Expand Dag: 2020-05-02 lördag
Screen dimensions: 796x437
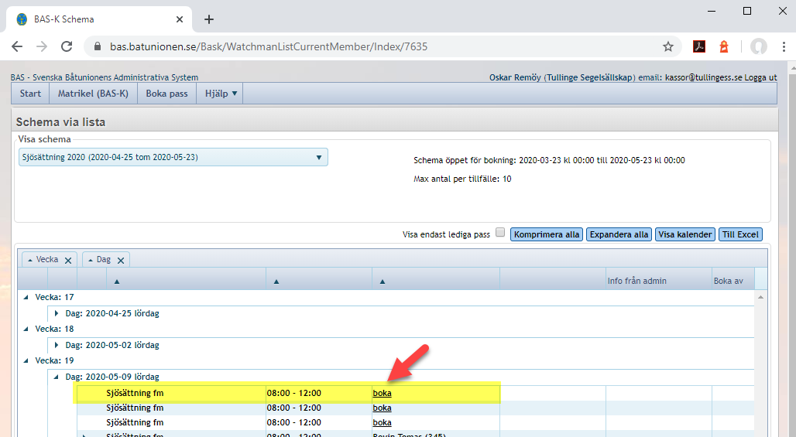57,345
